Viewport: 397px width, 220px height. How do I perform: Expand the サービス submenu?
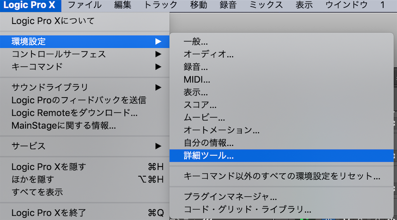tap(85, 146)
